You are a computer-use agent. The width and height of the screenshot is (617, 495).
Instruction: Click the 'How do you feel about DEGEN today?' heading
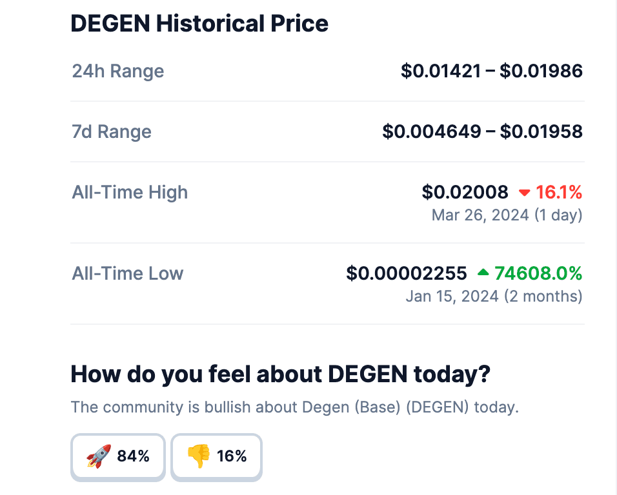pos(281,374)
